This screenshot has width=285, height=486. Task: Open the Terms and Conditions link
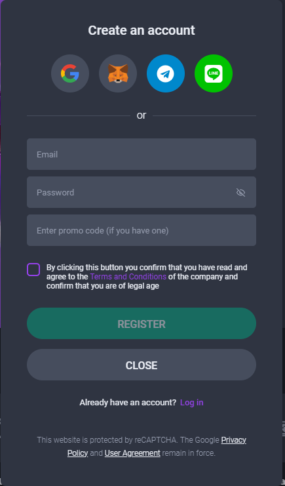(x=128, y=277)
